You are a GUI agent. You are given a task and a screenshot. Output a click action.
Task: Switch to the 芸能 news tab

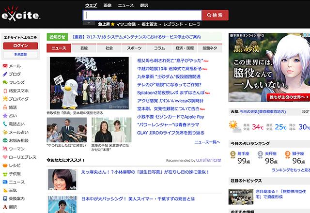84,48
